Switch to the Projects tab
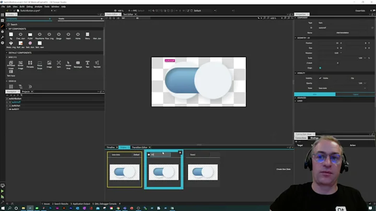The height and width of the screenshot is (211, 376). 26,91
